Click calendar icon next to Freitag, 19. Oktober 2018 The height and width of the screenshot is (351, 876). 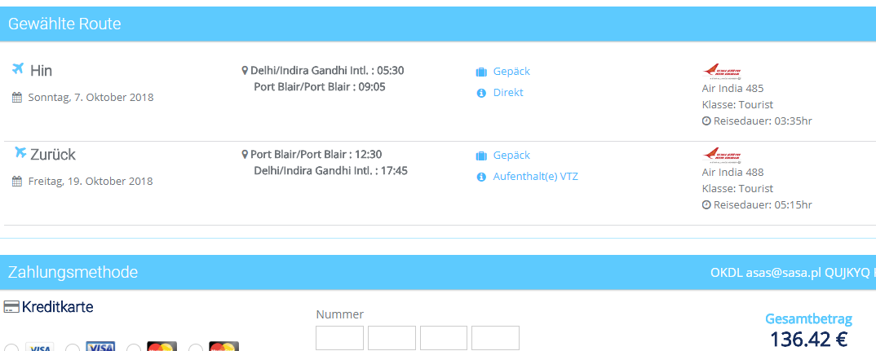click(x=17, y=182)
